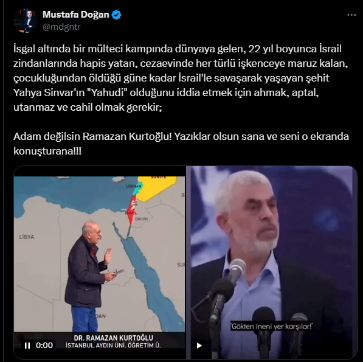
Task: Click the 0:00 video timestamp
Action: click(x=44, y=346)
